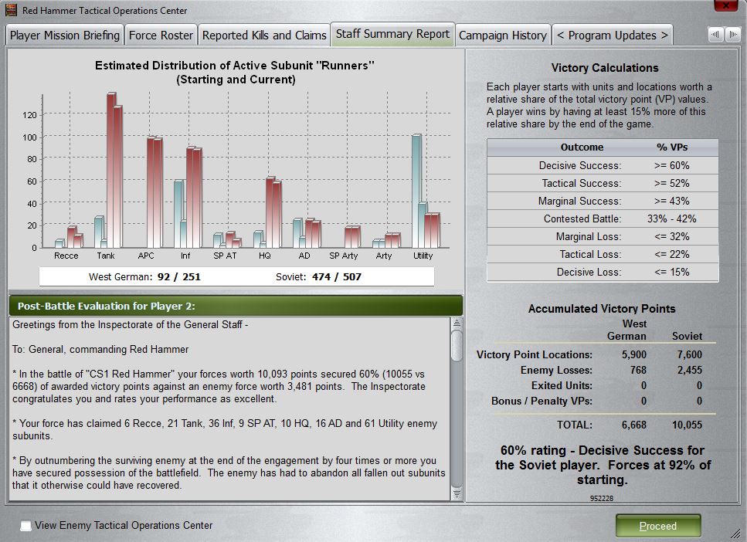Click the SP Arty label on chart axis
This screenshot has width=747, height=542.
[x=344, y=256]
